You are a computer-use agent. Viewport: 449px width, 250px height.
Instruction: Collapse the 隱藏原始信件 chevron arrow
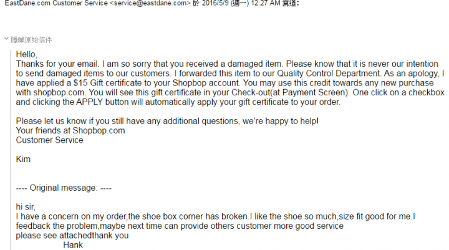pyautogui.click(x=6, y=39)
